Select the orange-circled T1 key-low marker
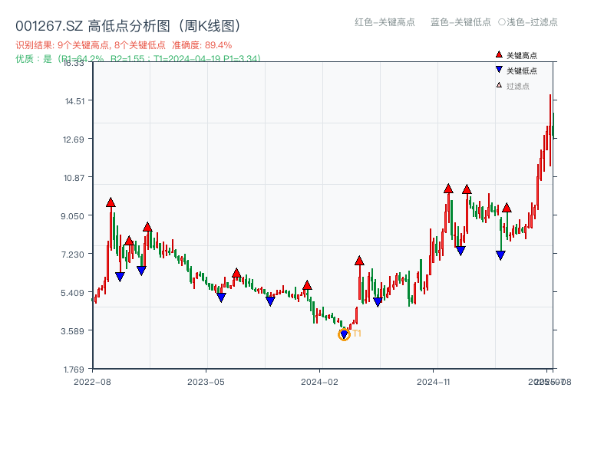This screenshot has height=460, width=614. click(344, 334)
